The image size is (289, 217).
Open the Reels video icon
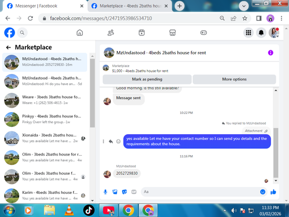tap(142, 32)
